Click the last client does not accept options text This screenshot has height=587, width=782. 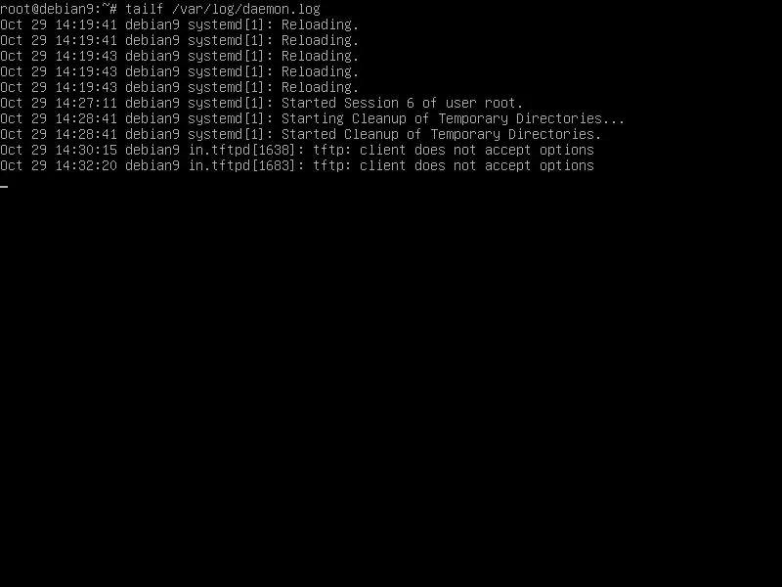[477, 165]
